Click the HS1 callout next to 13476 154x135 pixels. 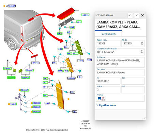[89, 60]
